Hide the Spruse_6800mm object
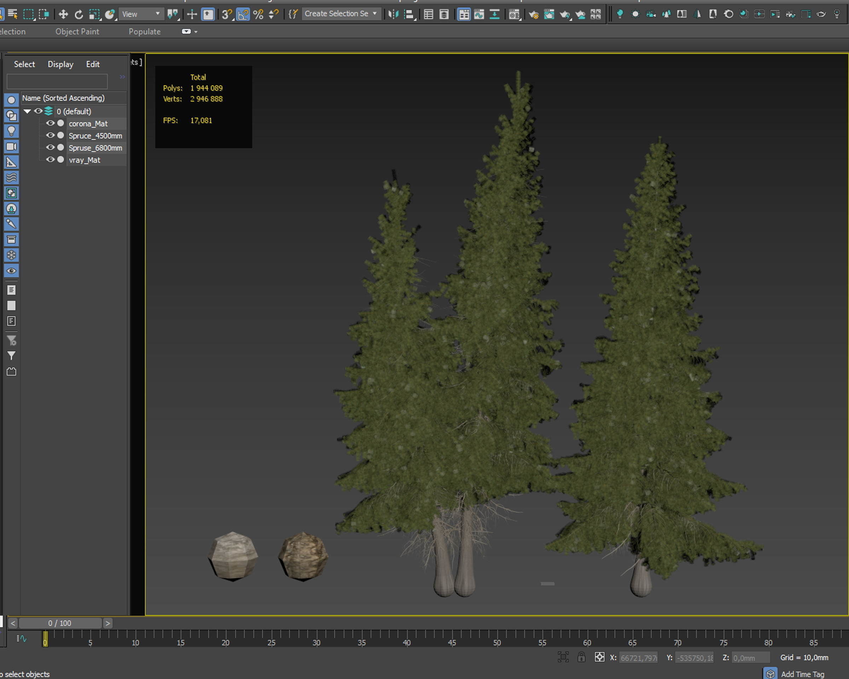 pos(50,147)
